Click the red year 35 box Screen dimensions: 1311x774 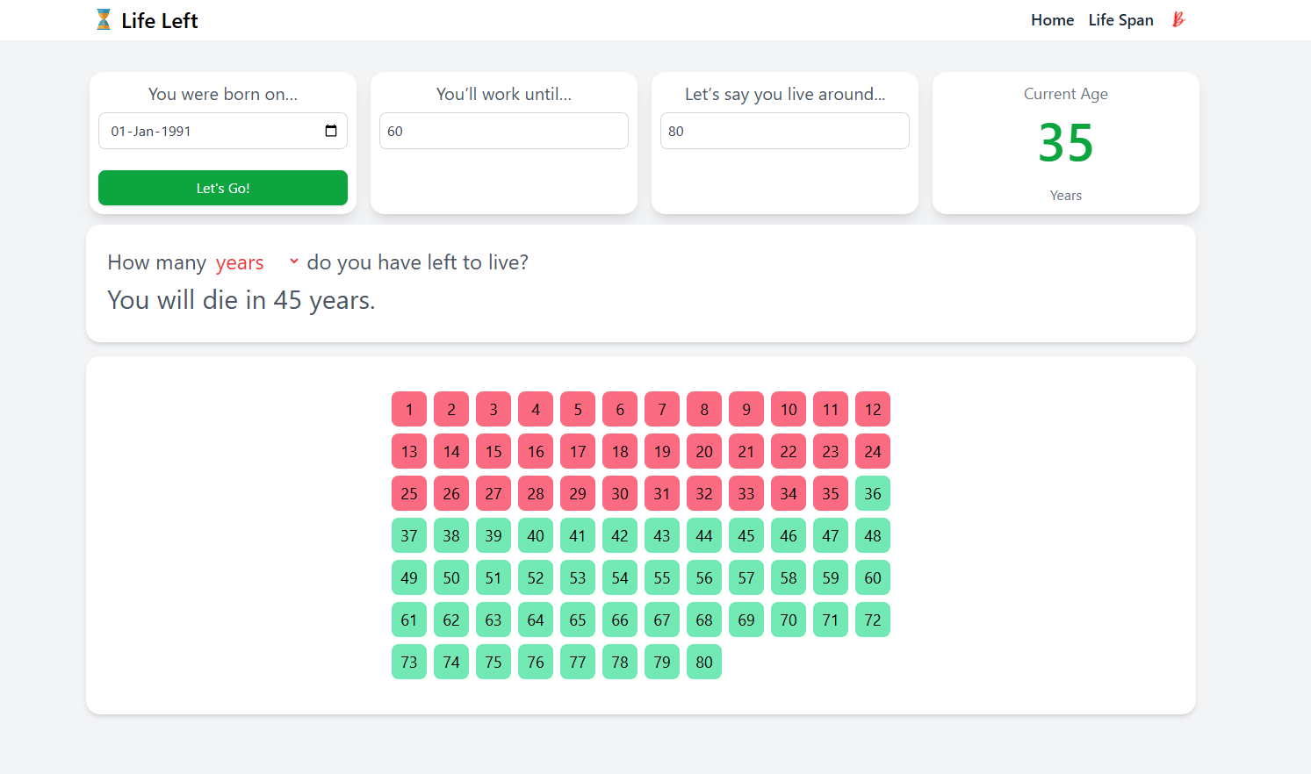tap(831, 494)
